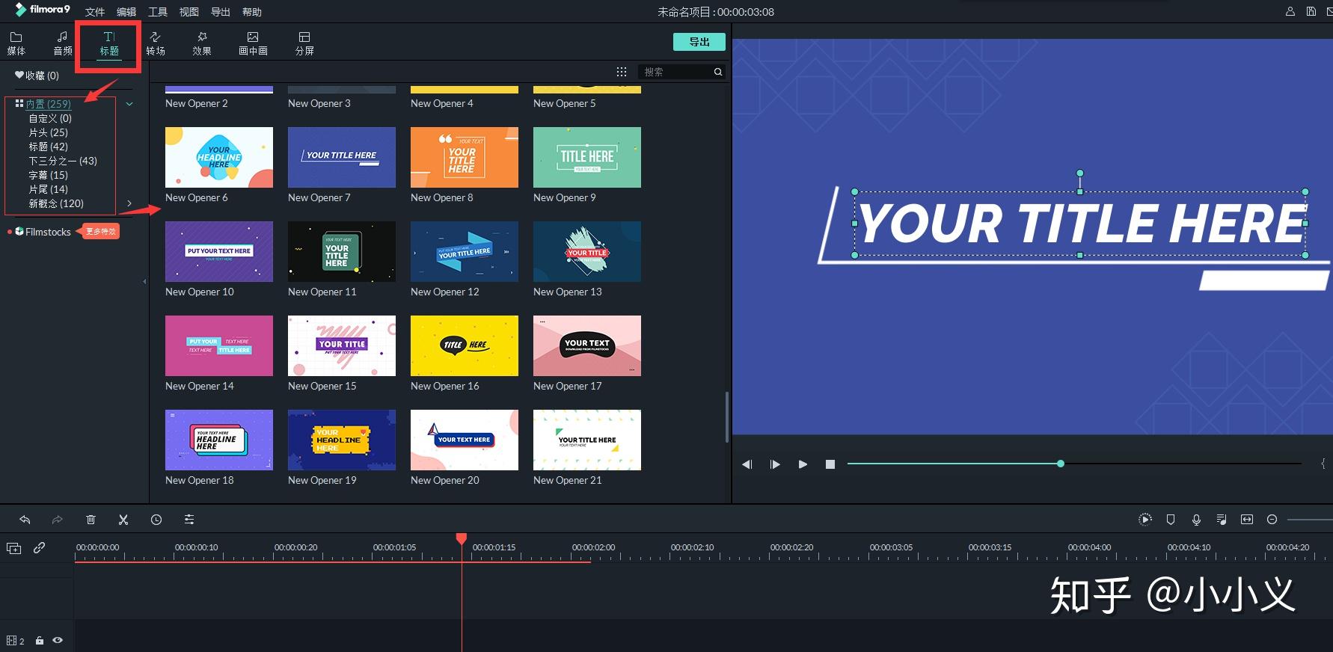Click the previous frame playback button
This screenshot has width=1333, height=652.
pyautogui.click(x=747, y=464)
